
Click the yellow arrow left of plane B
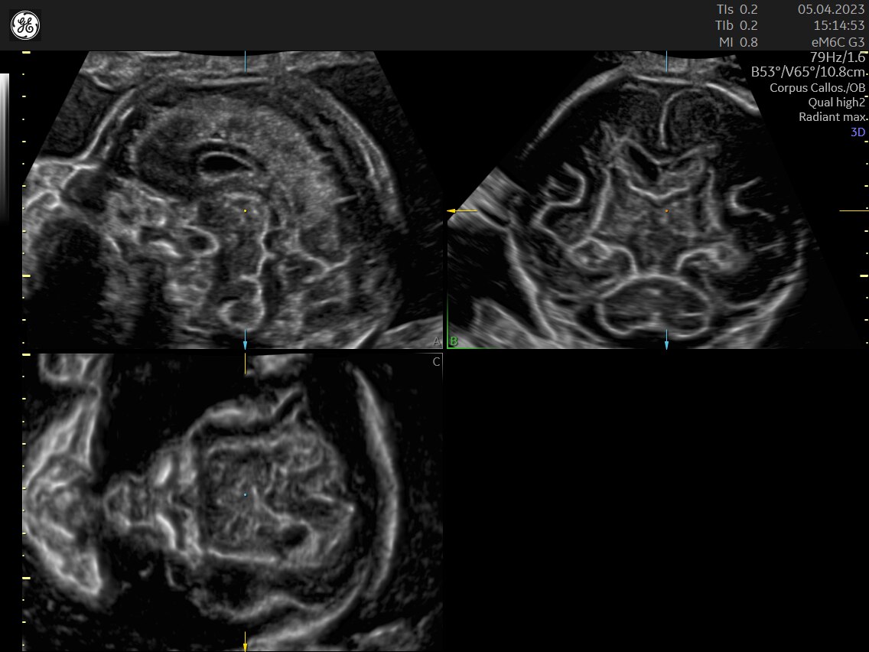461,210
